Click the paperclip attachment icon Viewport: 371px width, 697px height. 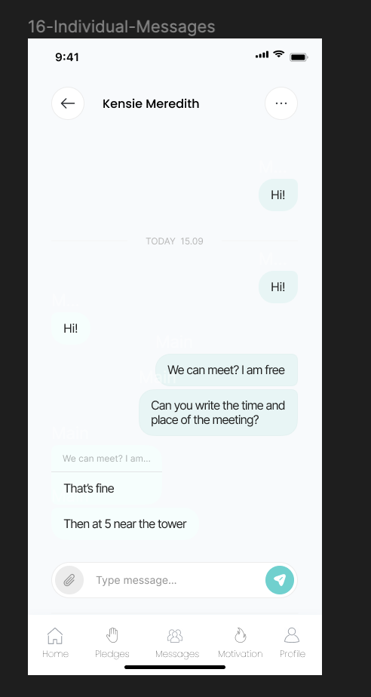click(x=69, y=580)
